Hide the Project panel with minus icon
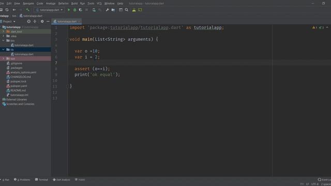 48,22
